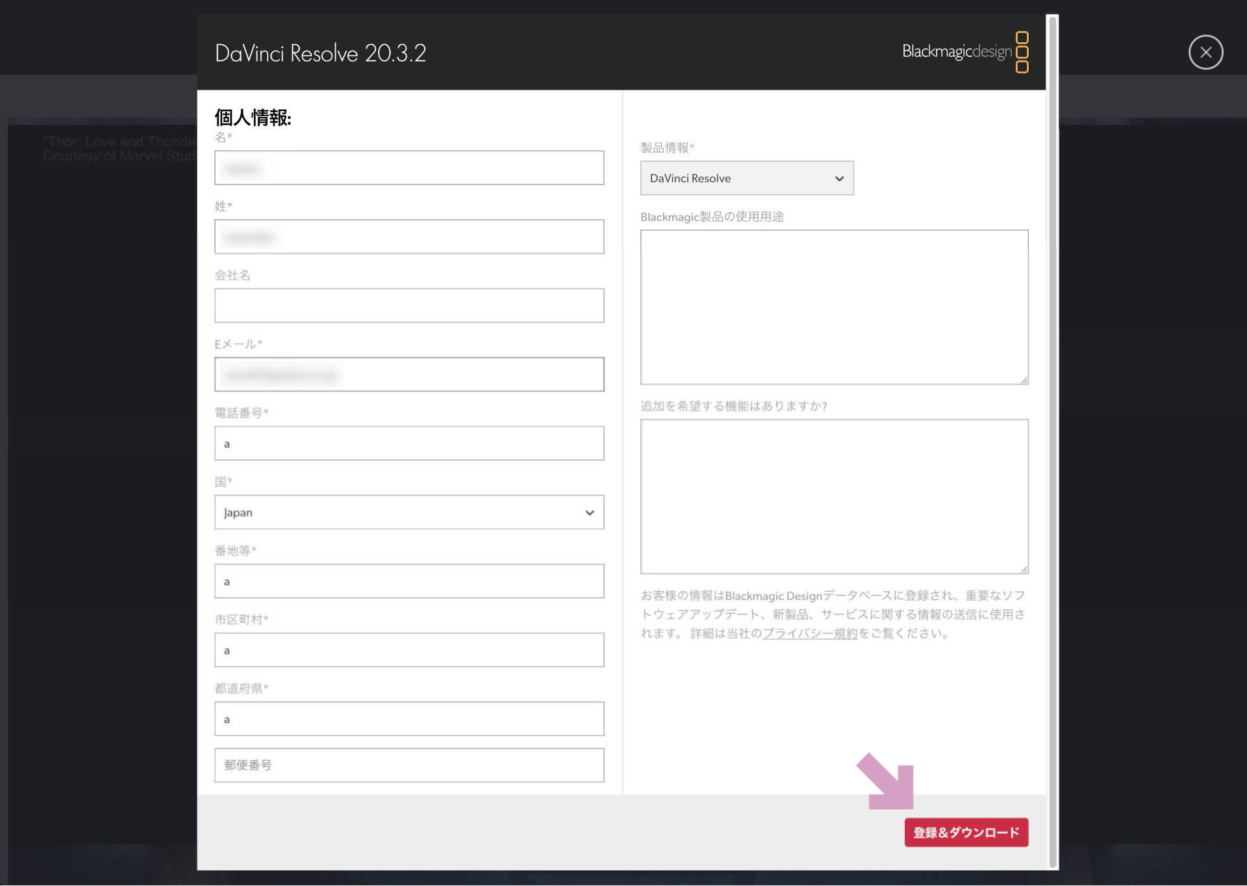Open the 製品情報 product dropdown
Screen dimensions: 1247x886
coord(746,177)
